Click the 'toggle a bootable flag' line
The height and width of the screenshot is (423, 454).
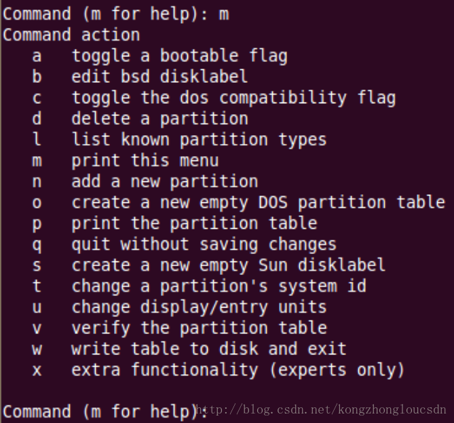(160, 56)
